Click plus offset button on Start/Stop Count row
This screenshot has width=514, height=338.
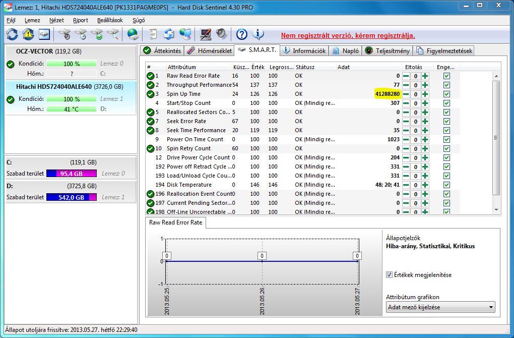tap(425, 103)
